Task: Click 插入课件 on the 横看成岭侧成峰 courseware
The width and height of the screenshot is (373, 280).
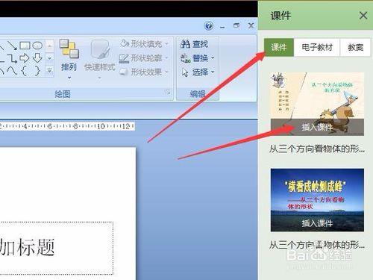Action: (x=317, y=223)
